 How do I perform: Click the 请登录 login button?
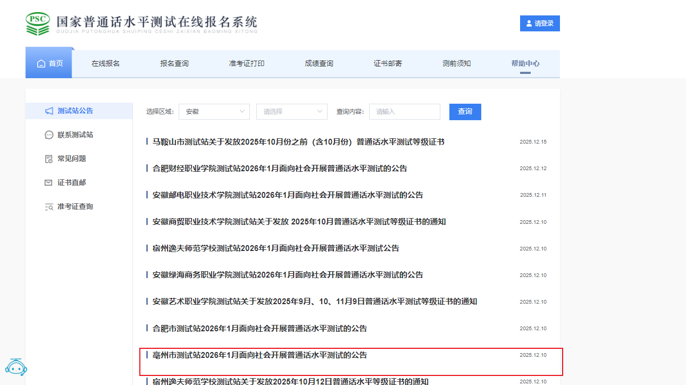click(540, 23)
